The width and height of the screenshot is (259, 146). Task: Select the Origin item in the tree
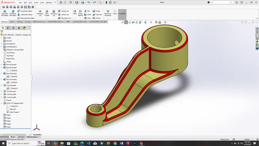tap(7, 61)
